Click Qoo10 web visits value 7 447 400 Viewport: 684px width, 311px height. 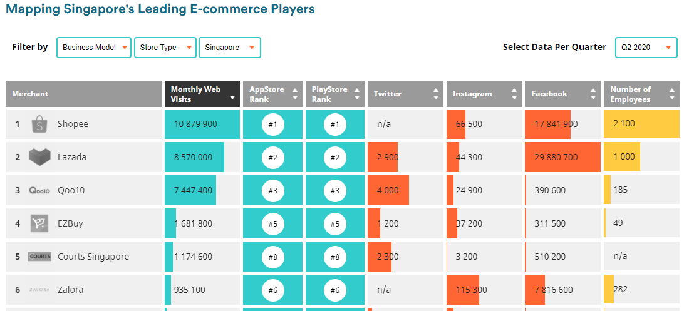pyautogui.click(x=194, y=190)
